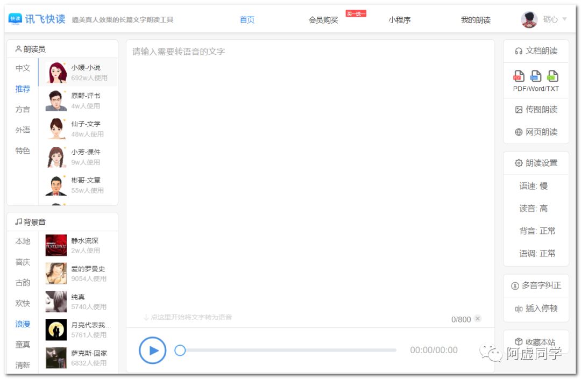Switch reader category to 推荐

[23, 89]
